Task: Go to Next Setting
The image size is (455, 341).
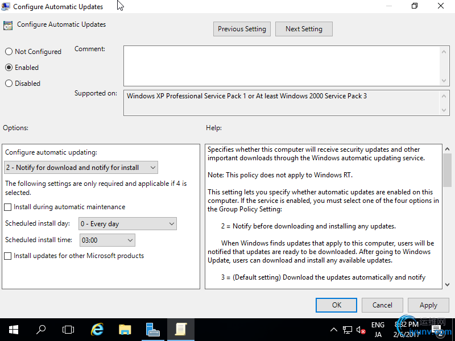Action: click(304, 29)
